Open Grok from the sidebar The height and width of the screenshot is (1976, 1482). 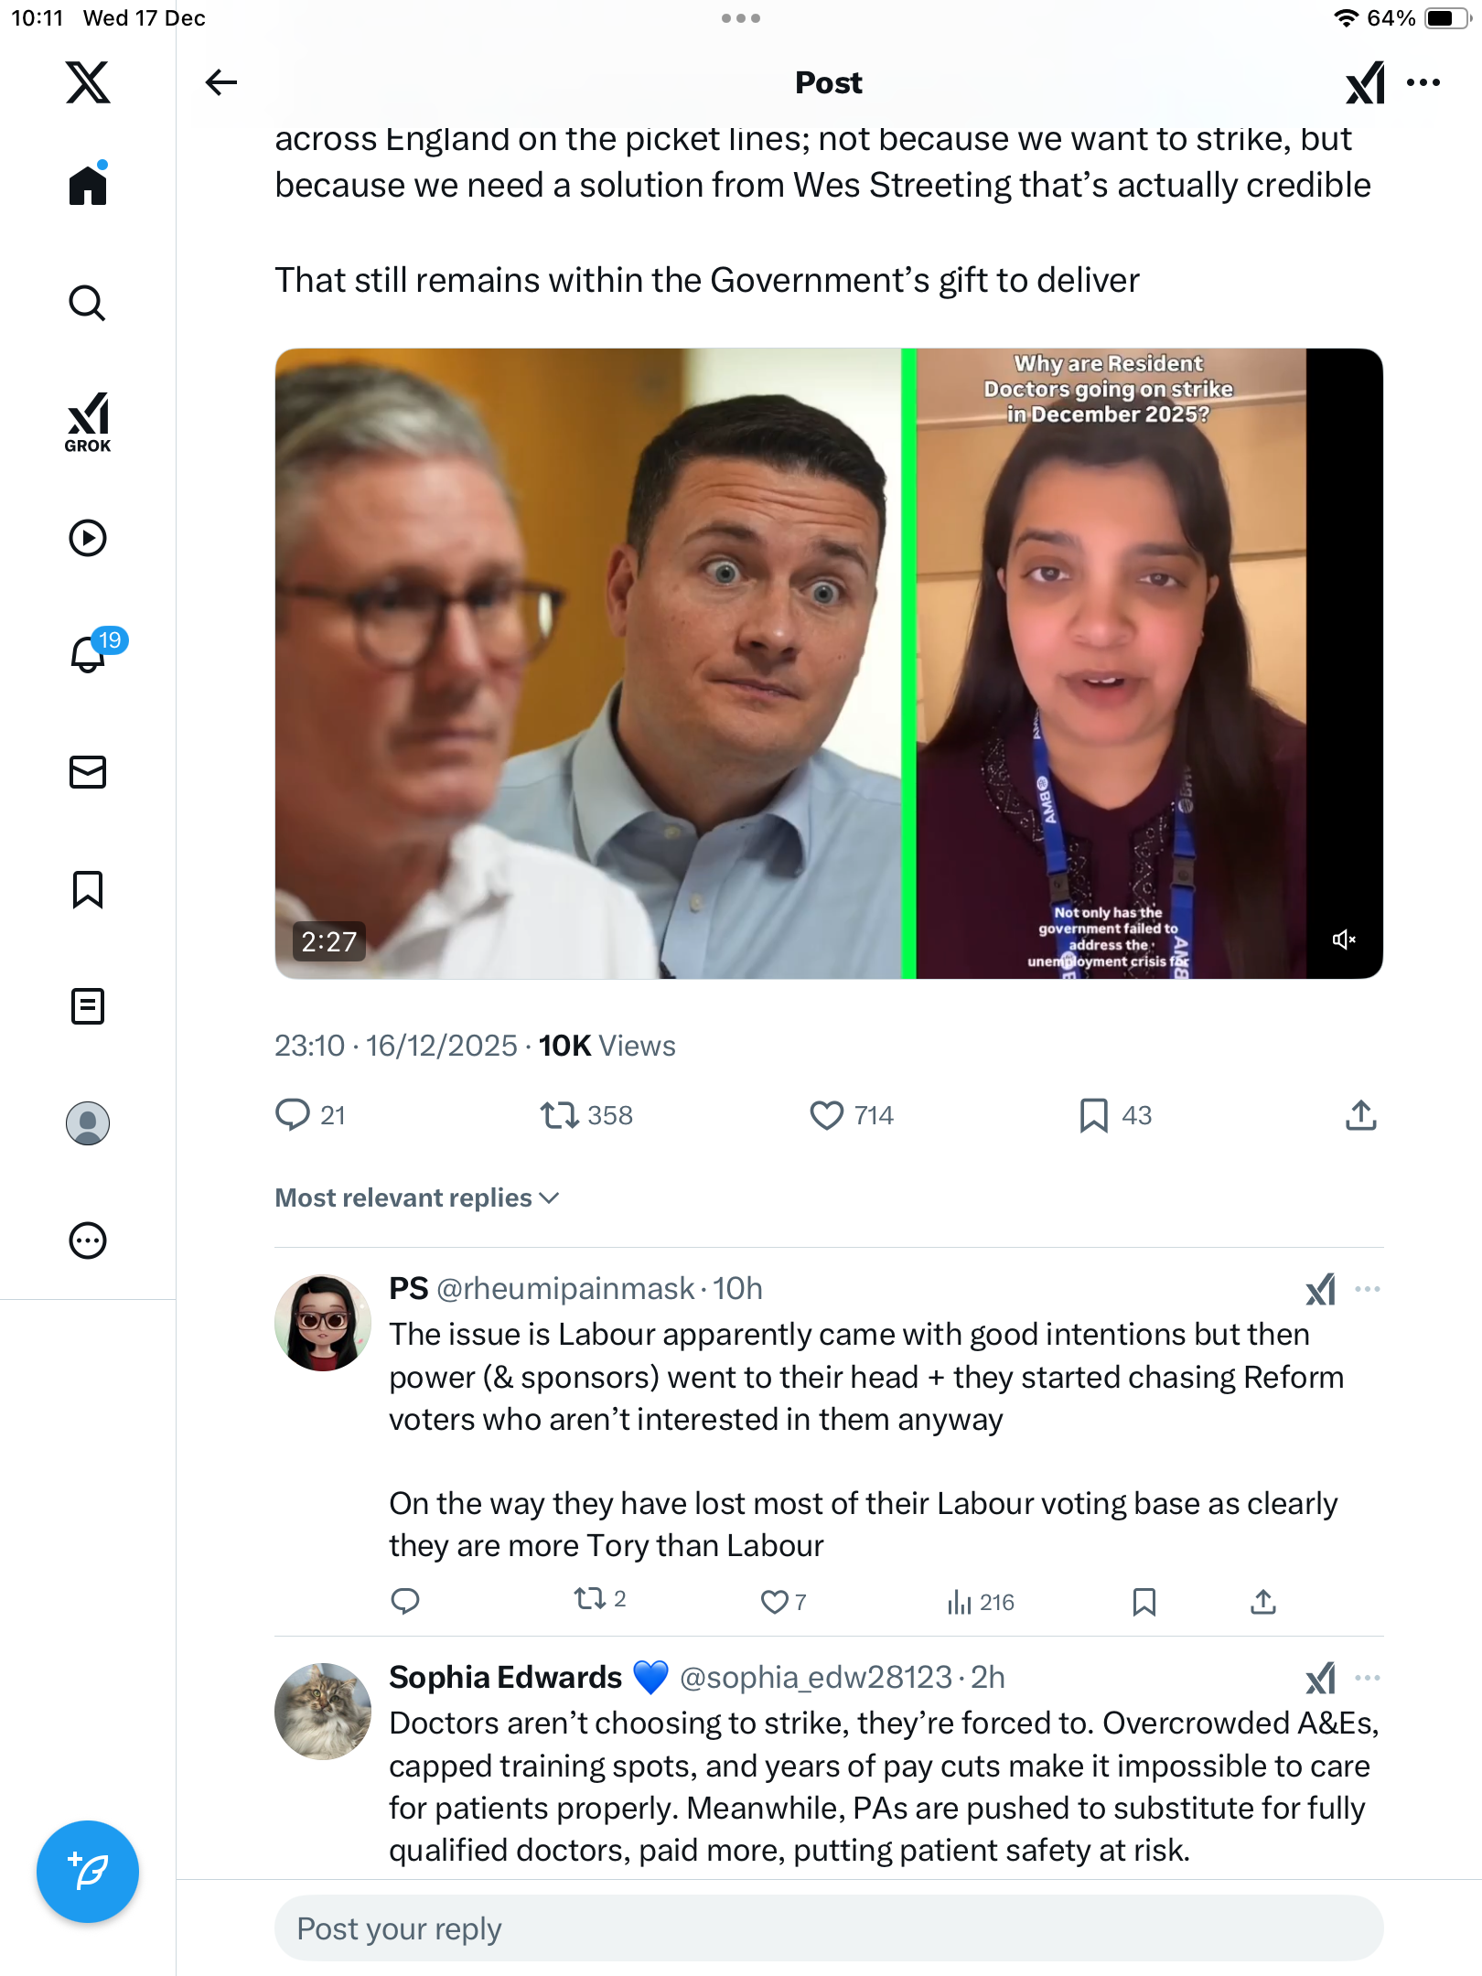88,422
